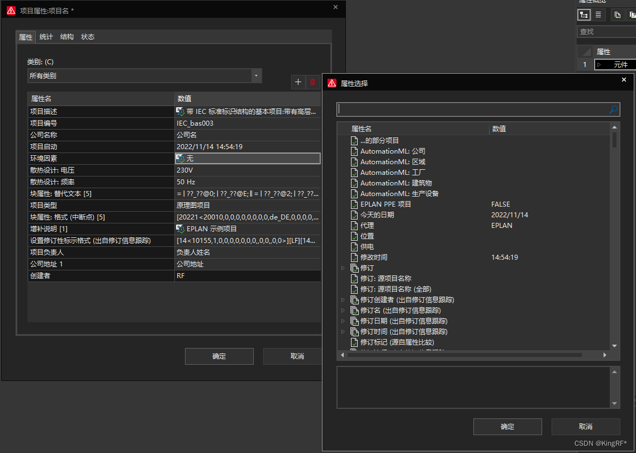This screenshot has height=453, width=636.
Task: Expand the 元件 row in properties panel
Action: 599,65
